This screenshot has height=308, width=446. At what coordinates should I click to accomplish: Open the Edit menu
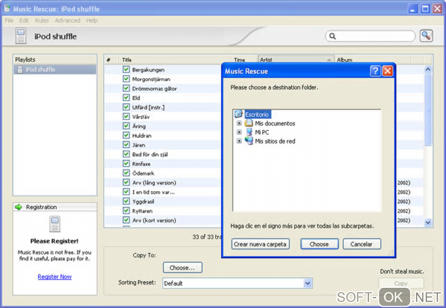24,21
